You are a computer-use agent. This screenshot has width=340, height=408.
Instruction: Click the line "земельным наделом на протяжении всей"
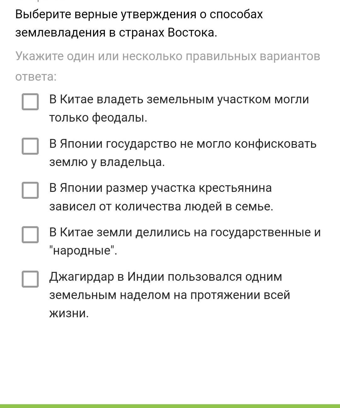tap(169, 296)
